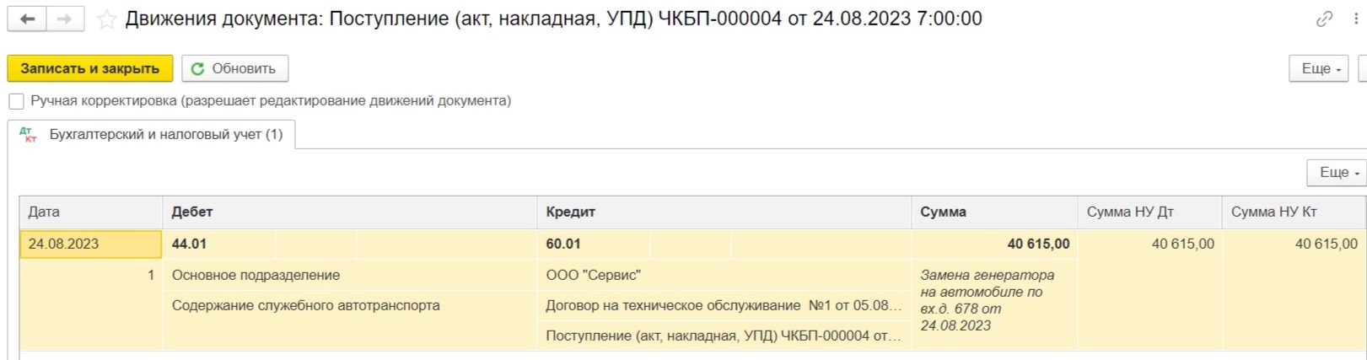The width and height of the screenshot is (1367, 360).
Task: Click the Дт/Кт icon on the tab
Action: [x=28, y=135]
